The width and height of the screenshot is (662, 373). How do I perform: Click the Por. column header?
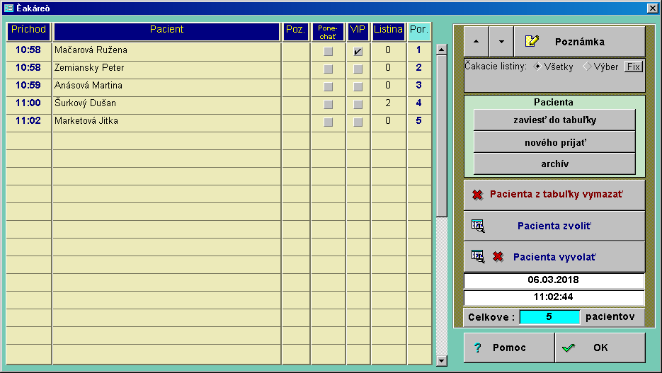[419, 32]
